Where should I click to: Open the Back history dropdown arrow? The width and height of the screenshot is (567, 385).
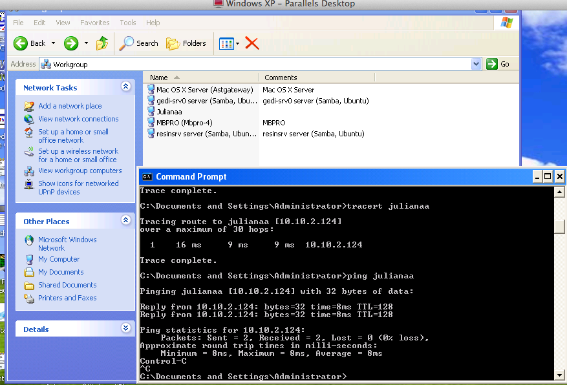[53, 43]
